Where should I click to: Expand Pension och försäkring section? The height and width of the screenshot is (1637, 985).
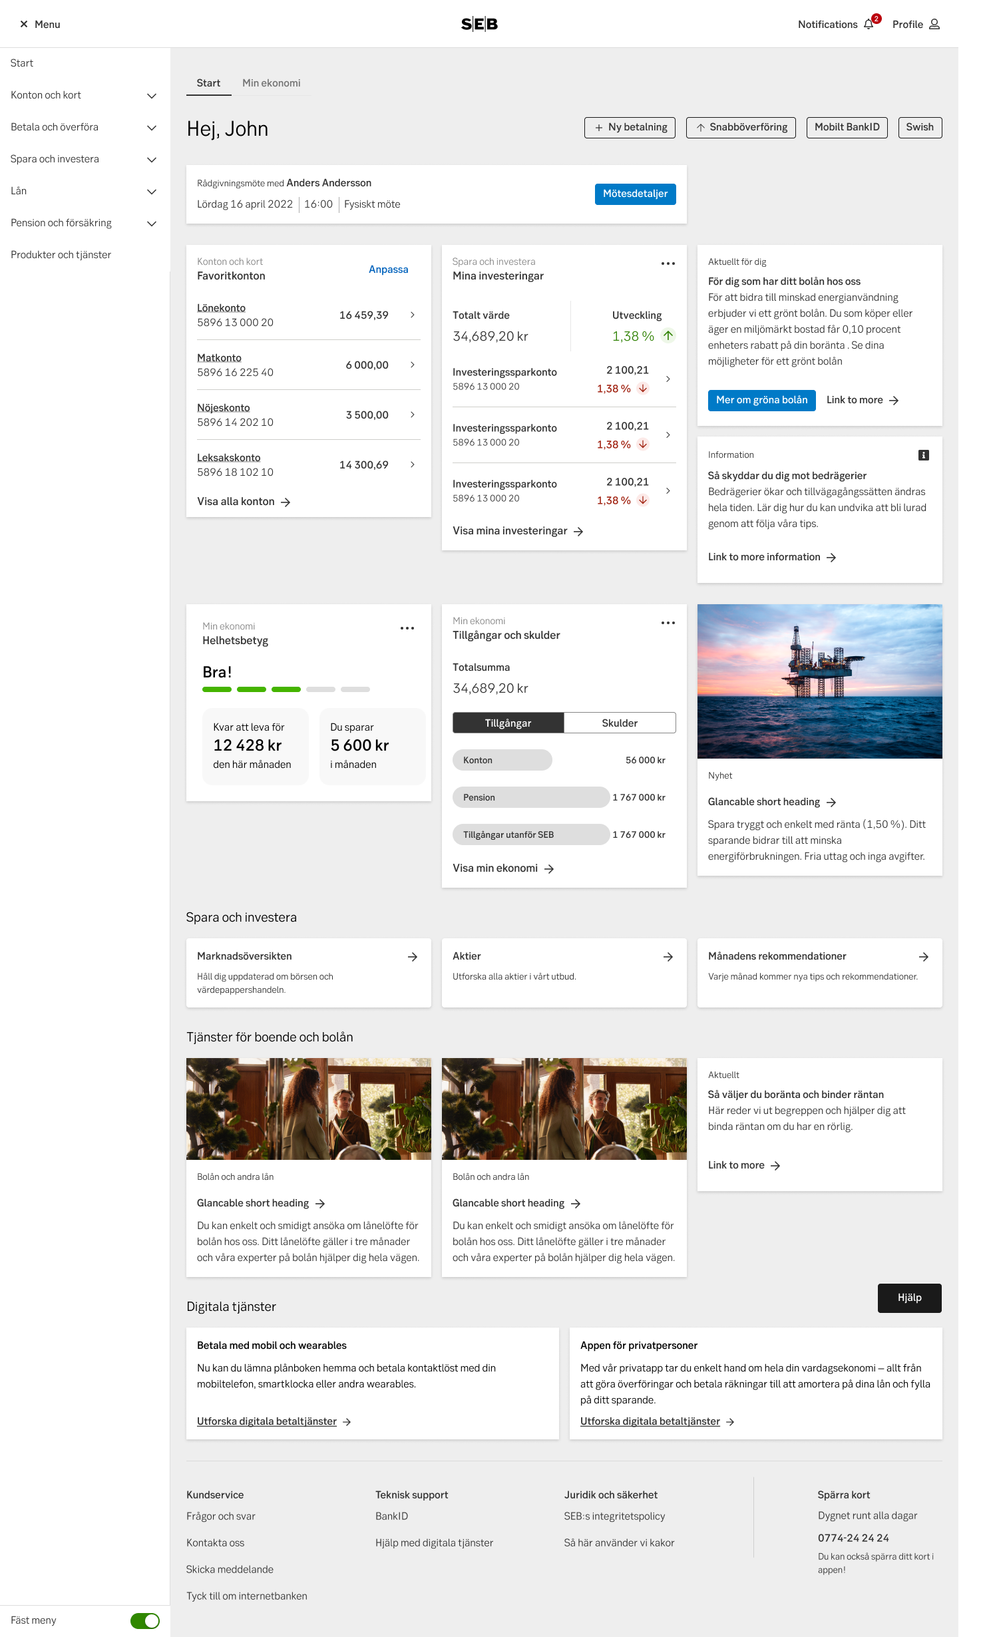(x=151, y=224)
